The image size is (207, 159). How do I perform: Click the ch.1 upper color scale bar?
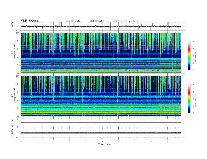189,56
